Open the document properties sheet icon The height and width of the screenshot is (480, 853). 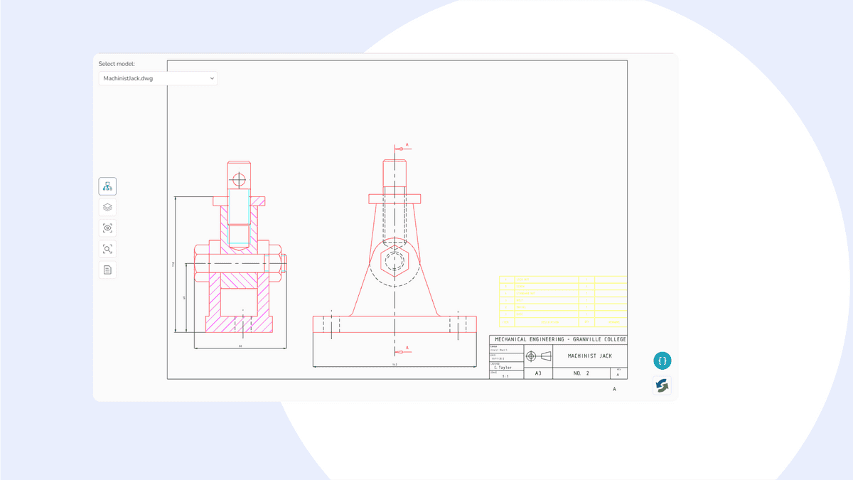[x=107, y=270]
